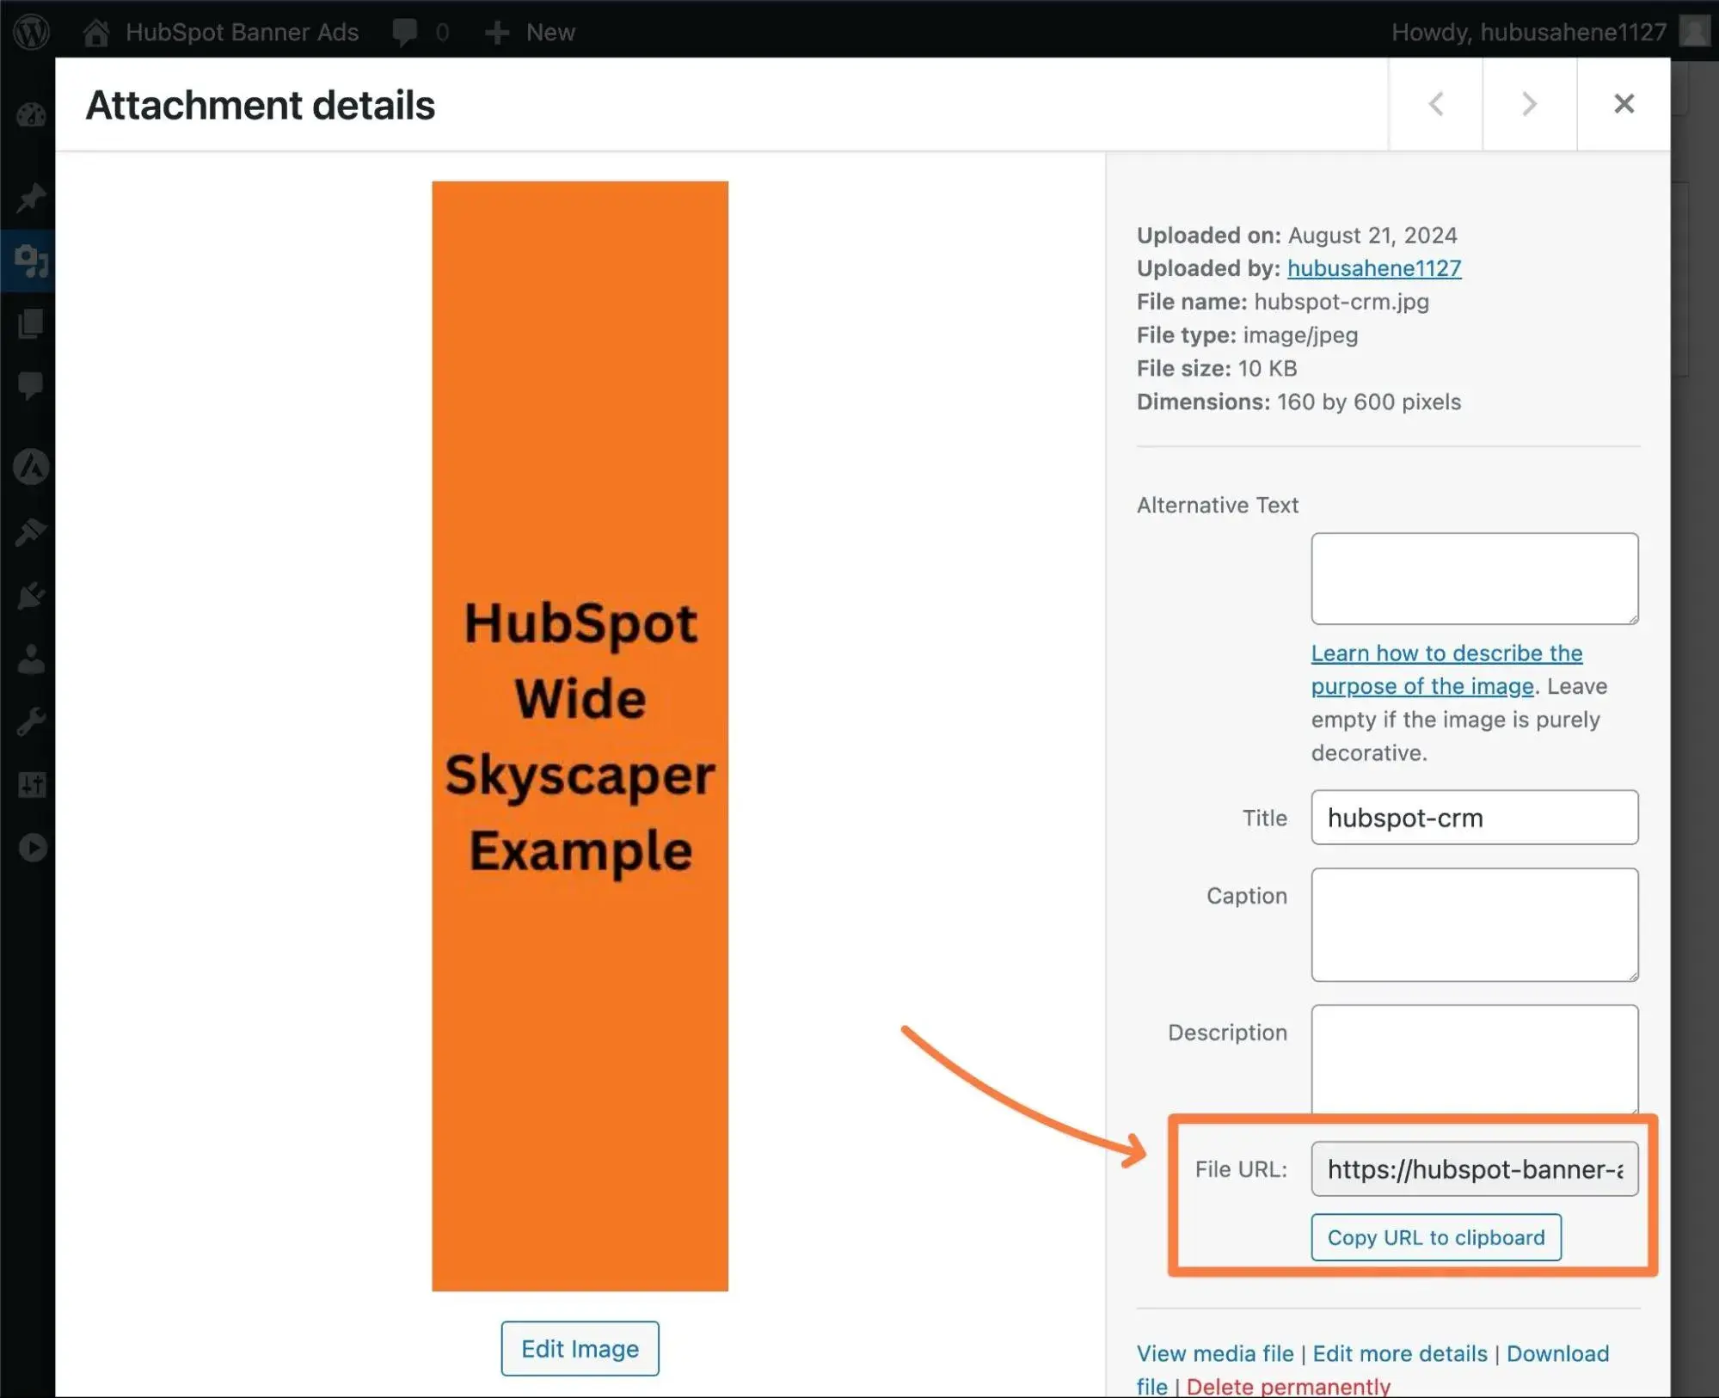Click the plus New content item
The image size is (1719, 1398).
point(530,32)
